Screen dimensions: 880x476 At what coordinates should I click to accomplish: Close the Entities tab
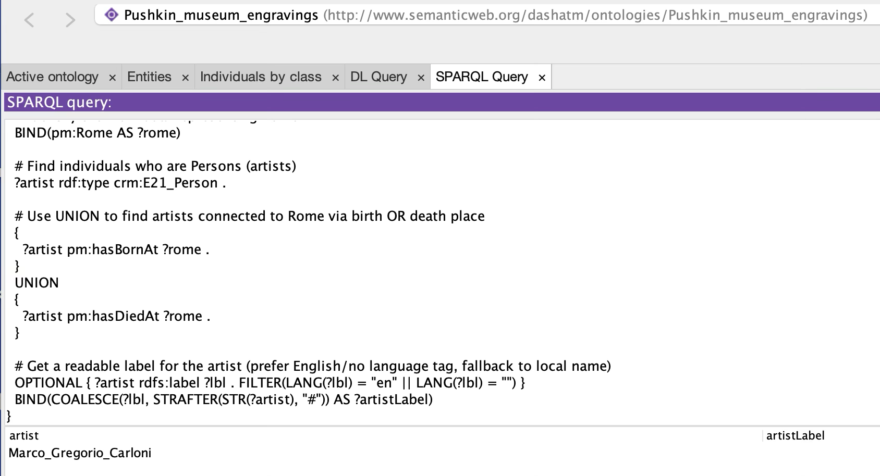pos(185,78)
